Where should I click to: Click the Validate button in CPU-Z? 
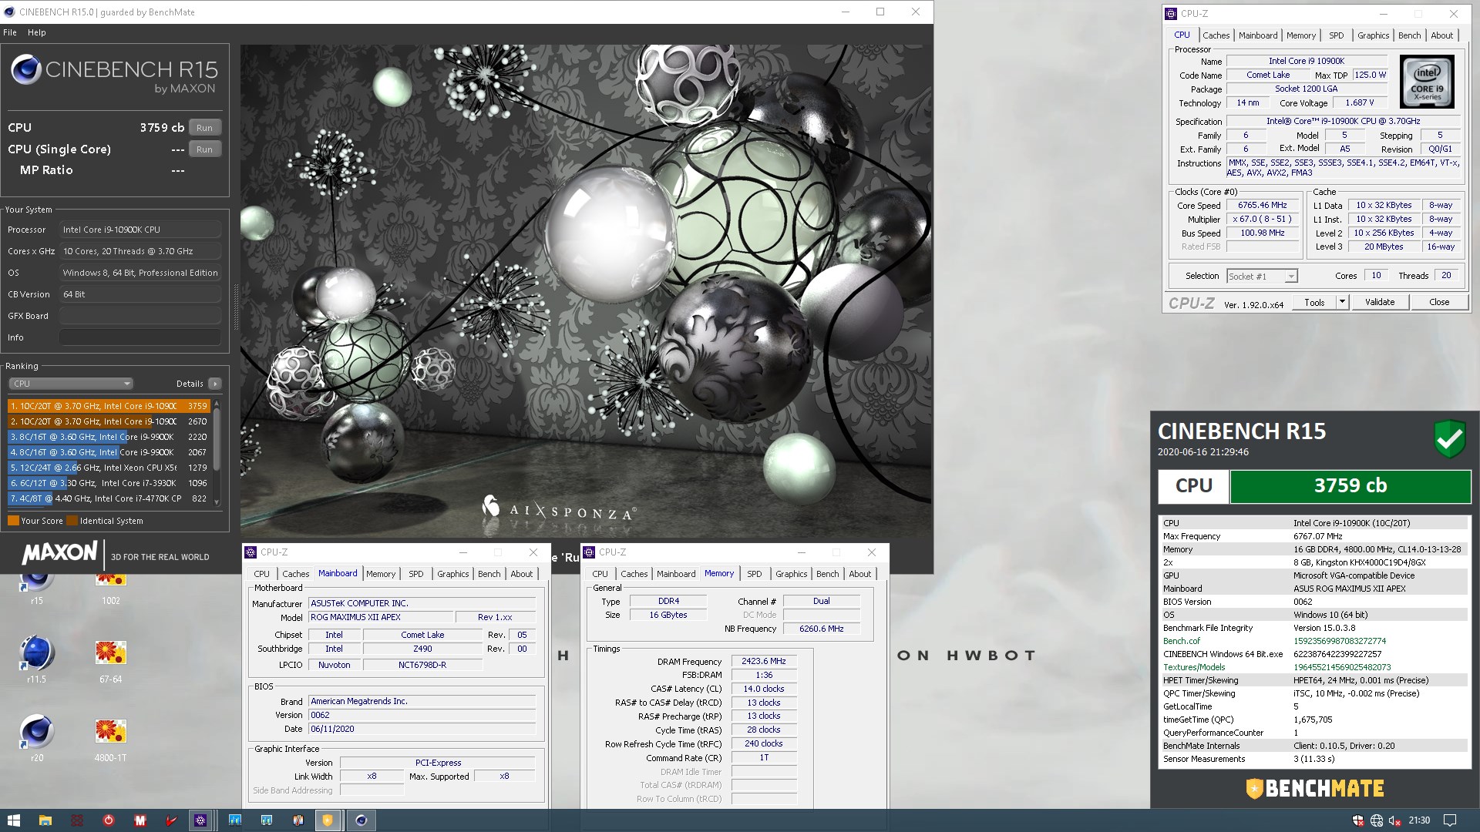[1379, 302]
